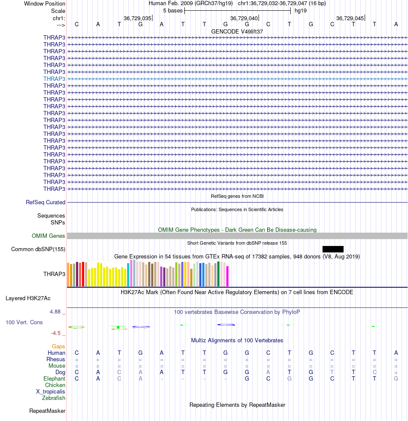Click the Rhesus species row label

click(56, 359)
